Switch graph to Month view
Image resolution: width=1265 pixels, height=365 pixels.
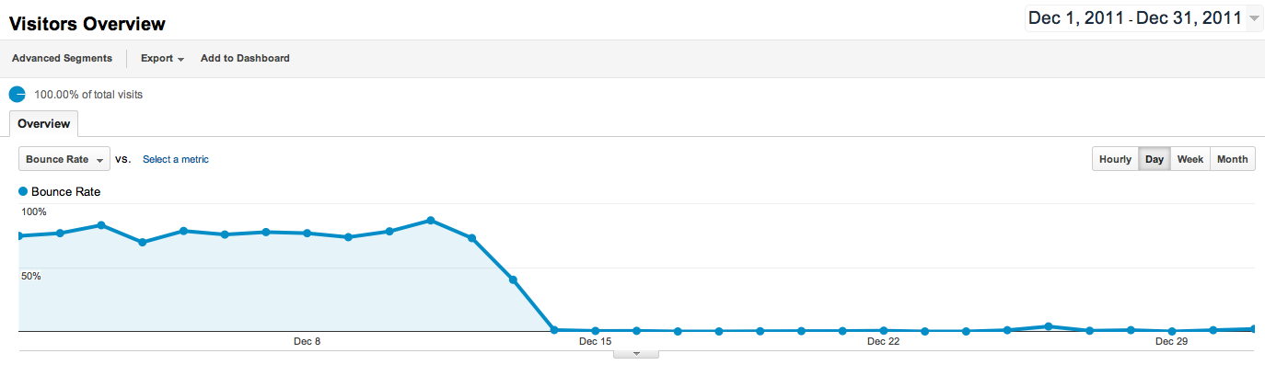1232,159
